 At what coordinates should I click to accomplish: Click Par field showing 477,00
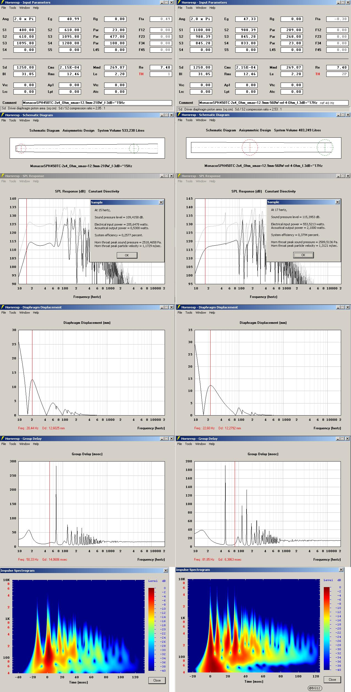coord(115,37)
